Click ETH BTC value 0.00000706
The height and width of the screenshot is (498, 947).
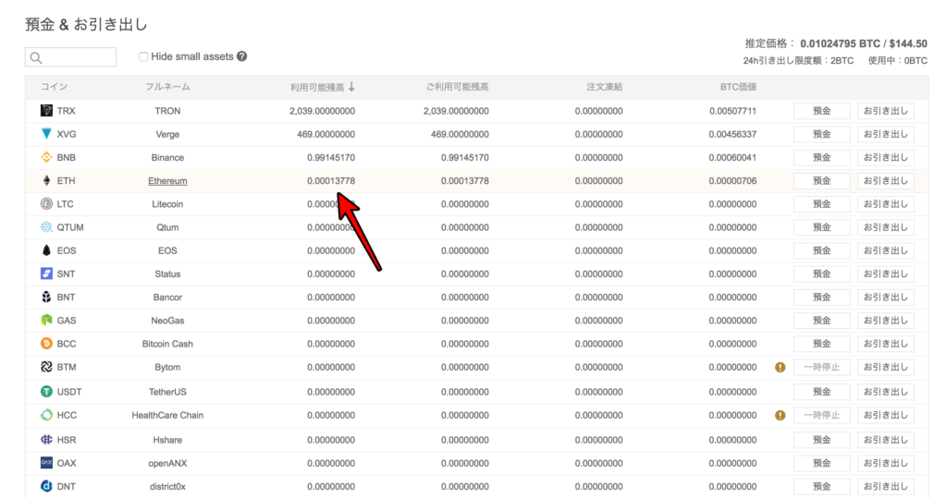pyautogui.click(x=732, y=180)
